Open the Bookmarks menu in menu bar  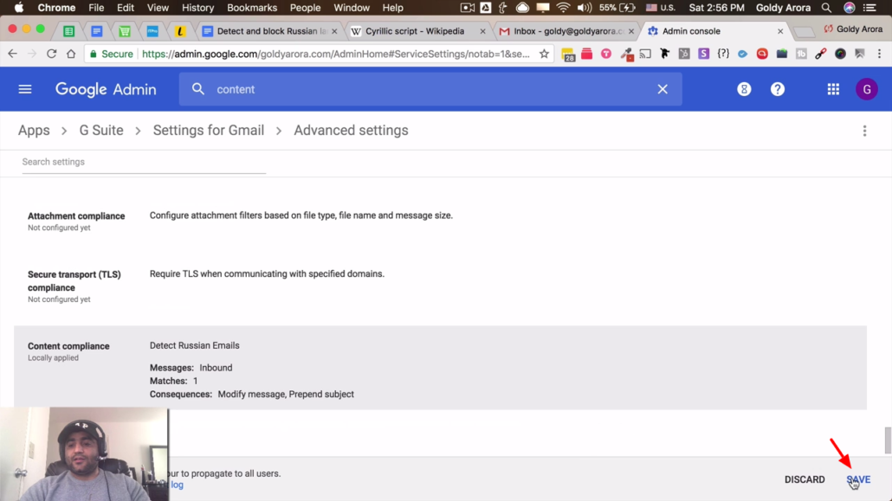coord(252,8)
